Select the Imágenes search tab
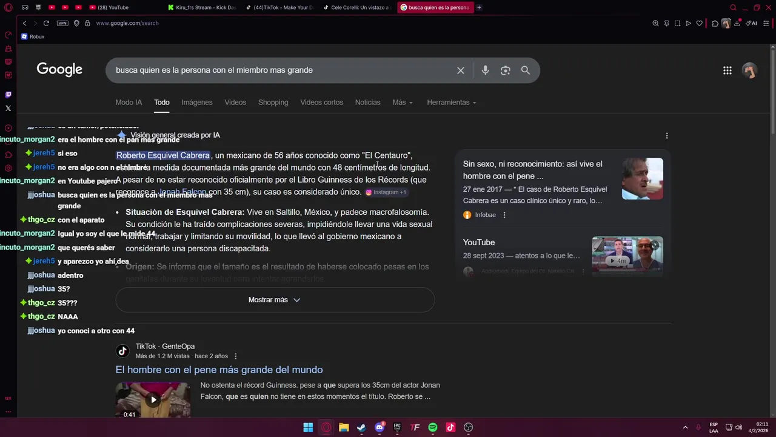The width and height of the screenshot is (776, 437). pyautogui.click(x=197, y=103)
